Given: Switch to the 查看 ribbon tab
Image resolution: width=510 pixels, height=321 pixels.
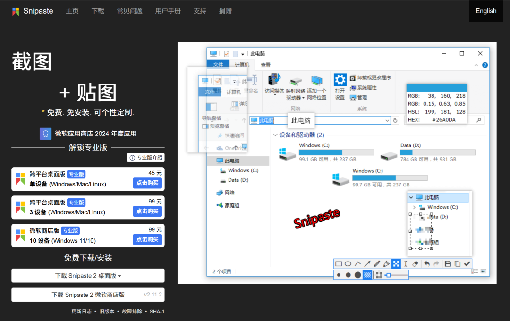Looking at the screenshot, I should click(x=265, y=65).
